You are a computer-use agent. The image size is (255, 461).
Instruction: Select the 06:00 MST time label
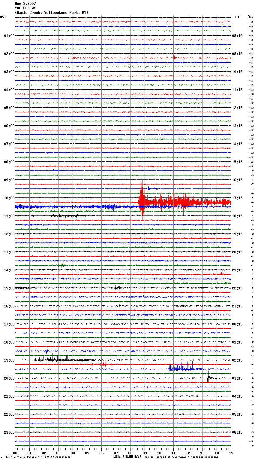click(x=9, y=126)
